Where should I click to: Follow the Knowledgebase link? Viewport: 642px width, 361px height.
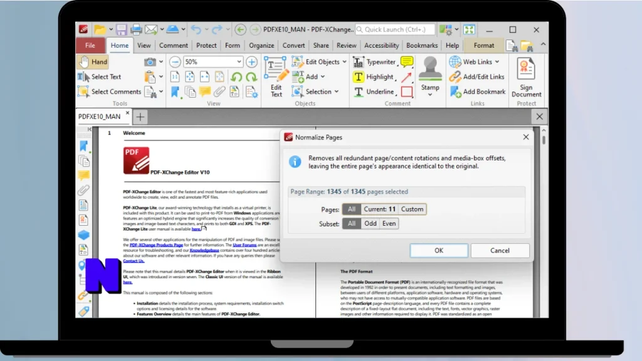click(x=204, y=250)
